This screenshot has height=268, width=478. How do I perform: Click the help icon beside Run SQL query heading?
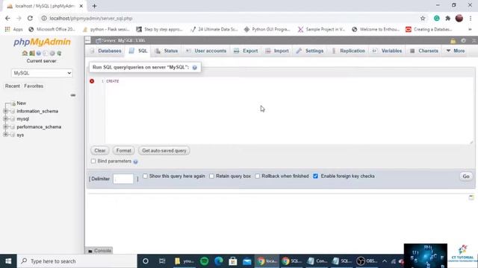[x=194, y=68]
